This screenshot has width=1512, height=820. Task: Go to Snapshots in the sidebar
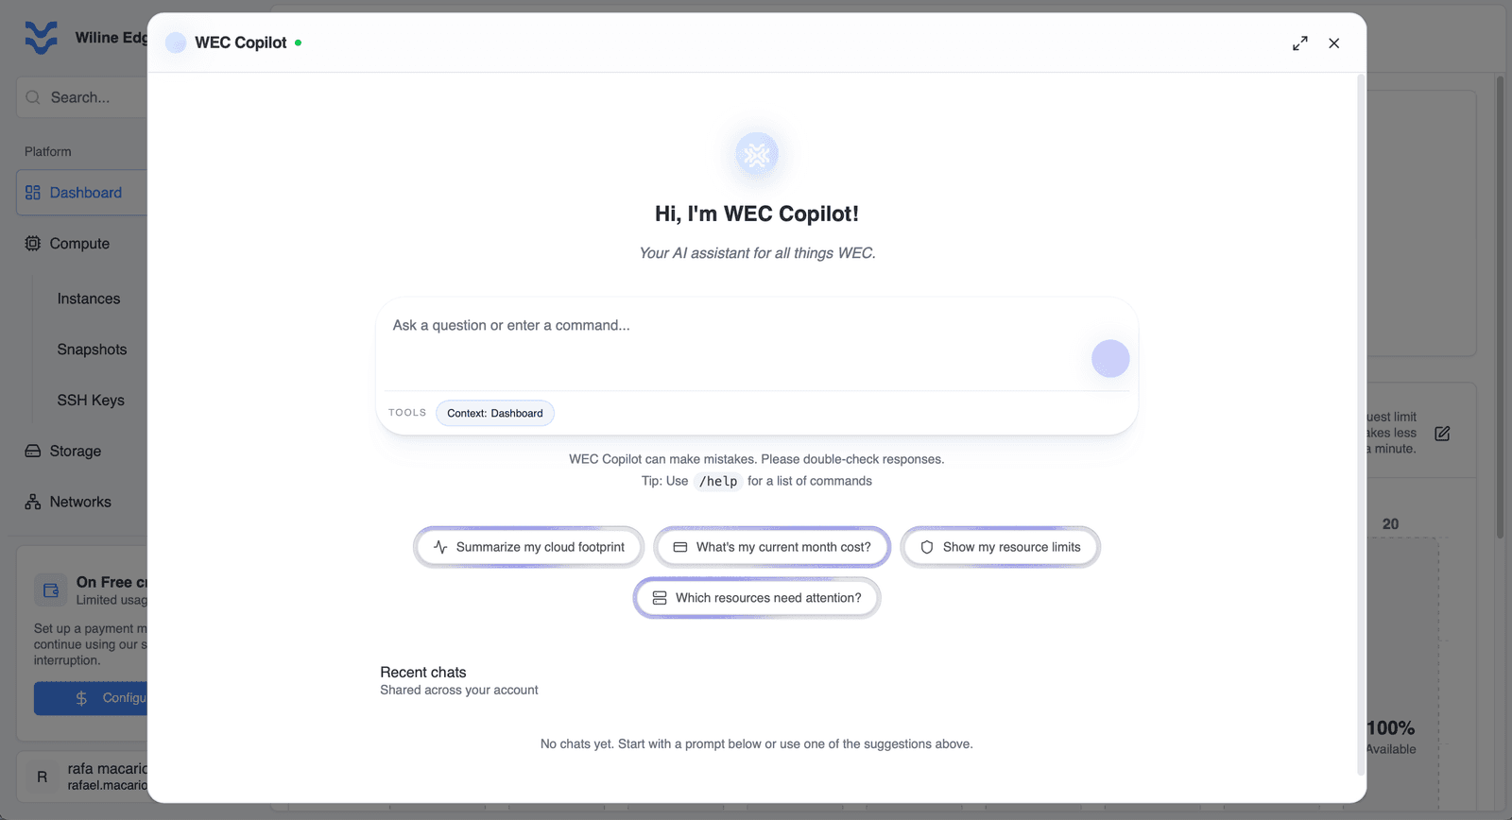(x=92, y=350)
